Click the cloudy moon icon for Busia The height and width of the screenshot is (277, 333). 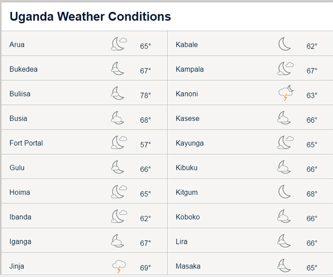[x=117, y=118]
